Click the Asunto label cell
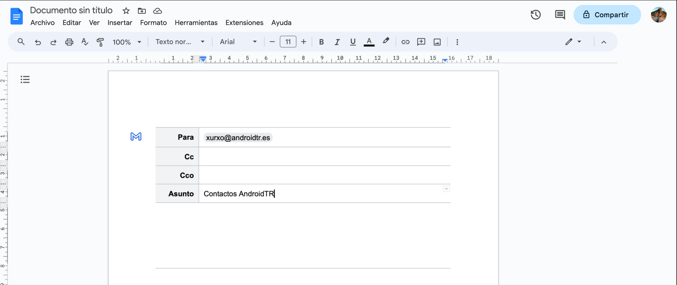 click(177, 193)
